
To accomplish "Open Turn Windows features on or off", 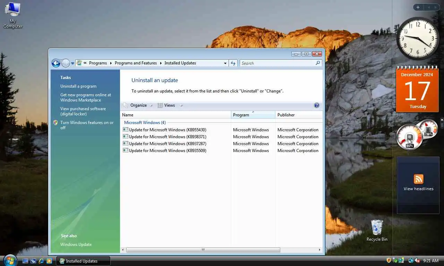I will pyautogui.click(x=87, y=125).
